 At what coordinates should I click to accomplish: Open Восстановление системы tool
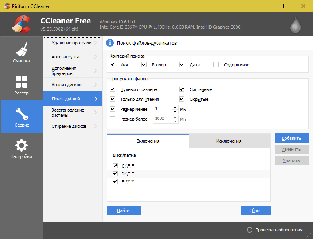(x=72, y=112)
